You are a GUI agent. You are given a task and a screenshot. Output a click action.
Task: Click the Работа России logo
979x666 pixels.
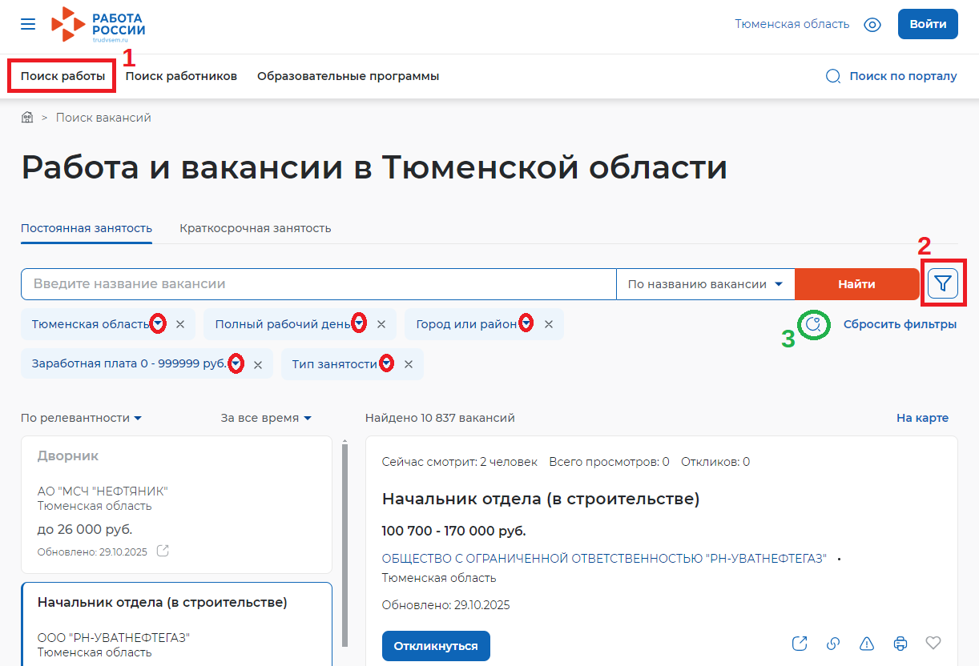99,25
